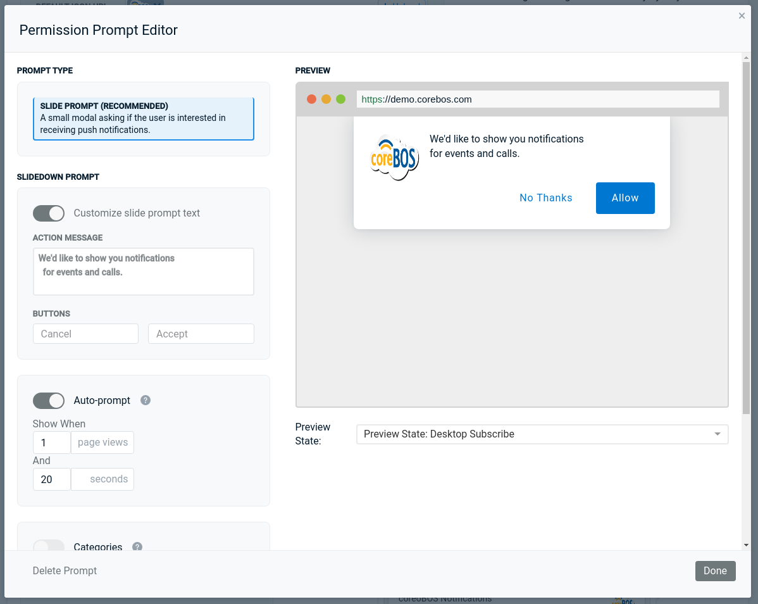
Task: Focus the Cancel button label field
Action: click(x=85, y=334)
